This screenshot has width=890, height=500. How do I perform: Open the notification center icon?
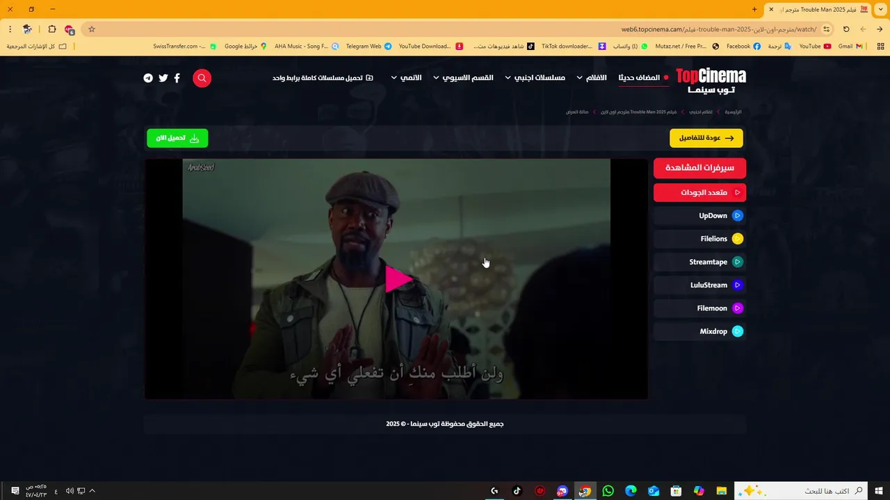[15, 491]
